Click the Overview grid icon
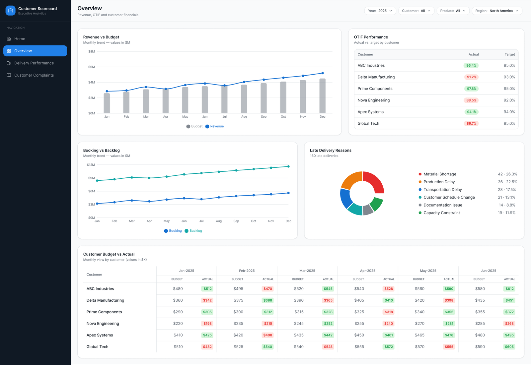The height and width of the screenshot is (365, 531). click(9, 51)
